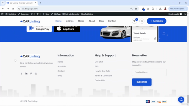
Task: Open a new browser tab
Action: [x=40, y=3]
